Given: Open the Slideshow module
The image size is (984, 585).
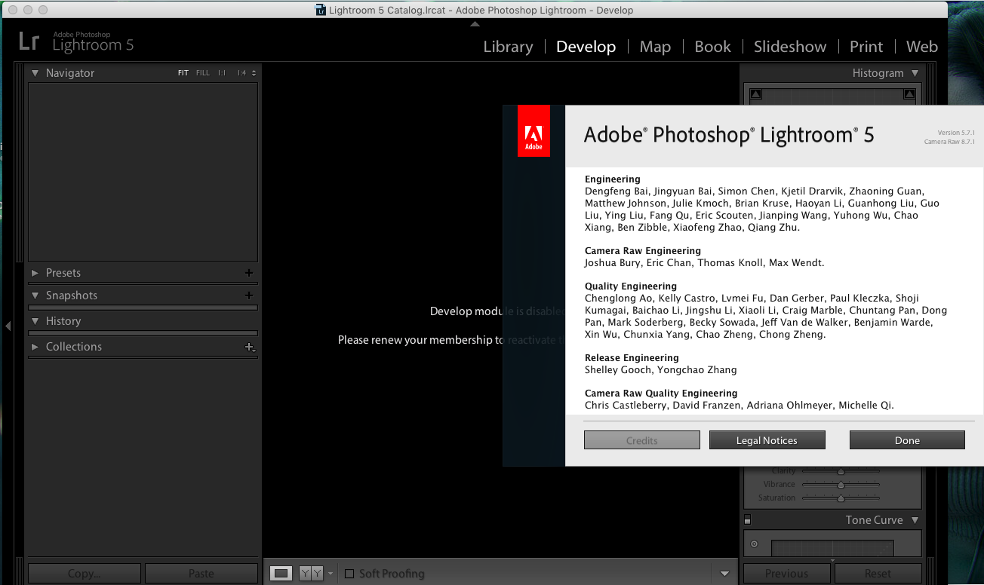Looking at the screenshot, I should click(x=790, y=47).
